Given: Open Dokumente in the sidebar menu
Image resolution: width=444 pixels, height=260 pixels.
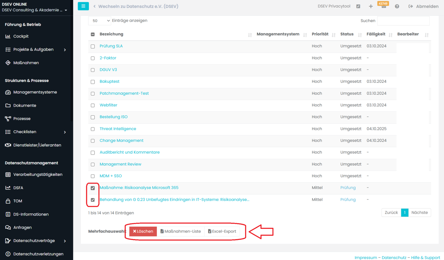Looking at the screenshot, I should (x=24, y=105).
